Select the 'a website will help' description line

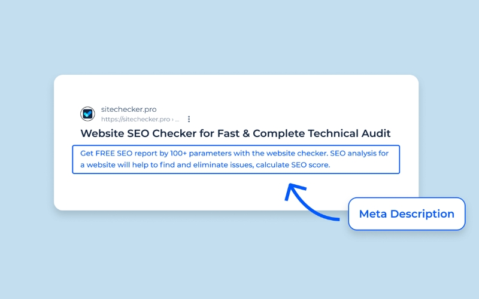point(205,164)
